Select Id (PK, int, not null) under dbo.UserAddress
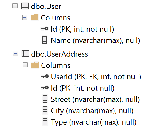154x128 pixels. [x=83, y=88]
